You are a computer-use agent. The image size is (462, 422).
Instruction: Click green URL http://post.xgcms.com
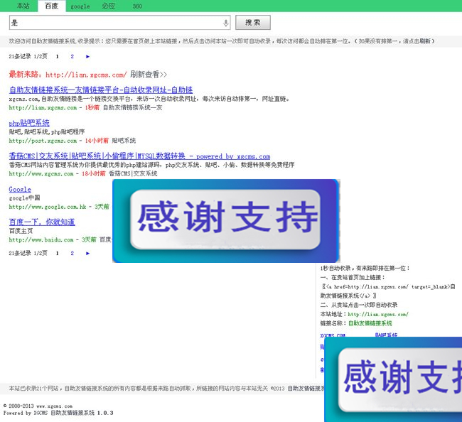pos(43,141)
